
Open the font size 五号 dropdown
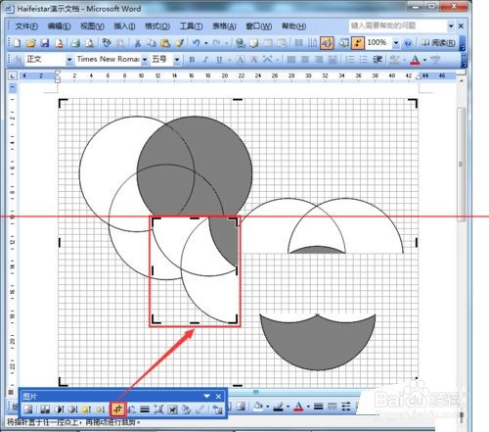[177, 60]
